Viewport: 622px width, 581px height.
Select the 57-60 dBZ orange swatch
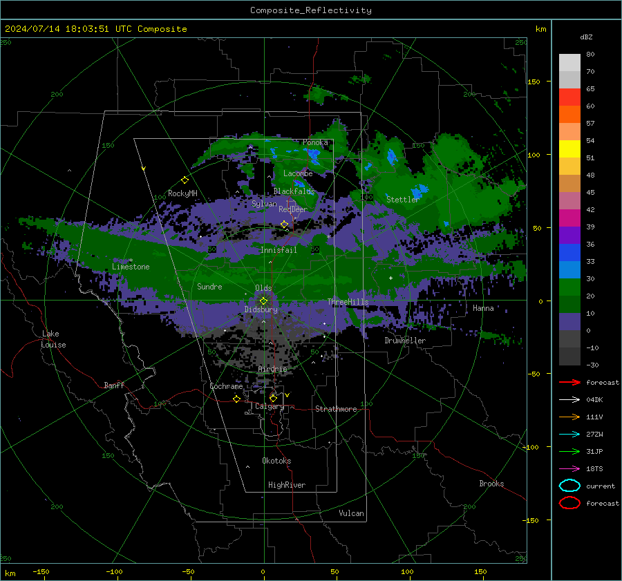tap(569, 114)
